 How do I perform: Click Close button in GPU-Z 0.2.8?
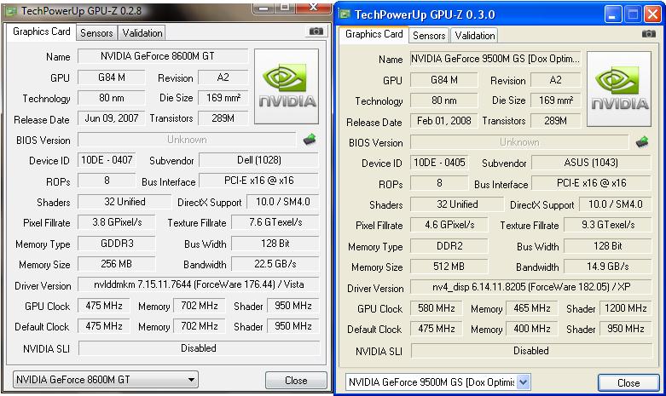[296, 381]
